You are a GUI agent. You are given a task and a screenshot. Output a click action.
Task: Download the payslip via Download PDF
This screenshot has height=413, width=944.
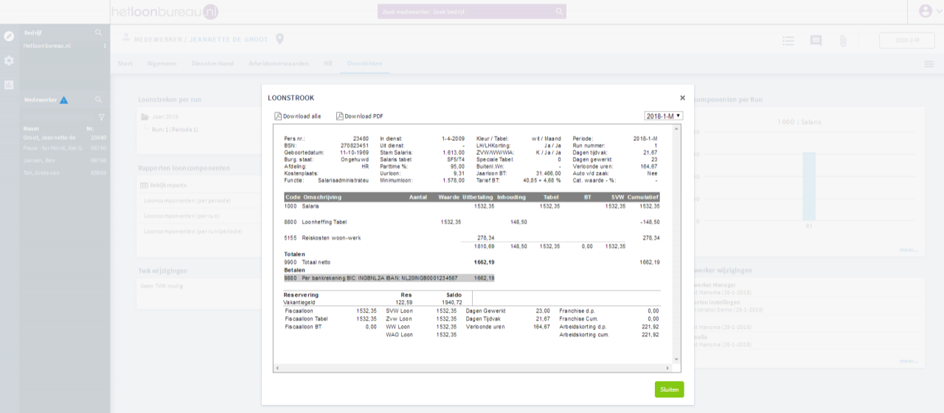pos(360,117)
